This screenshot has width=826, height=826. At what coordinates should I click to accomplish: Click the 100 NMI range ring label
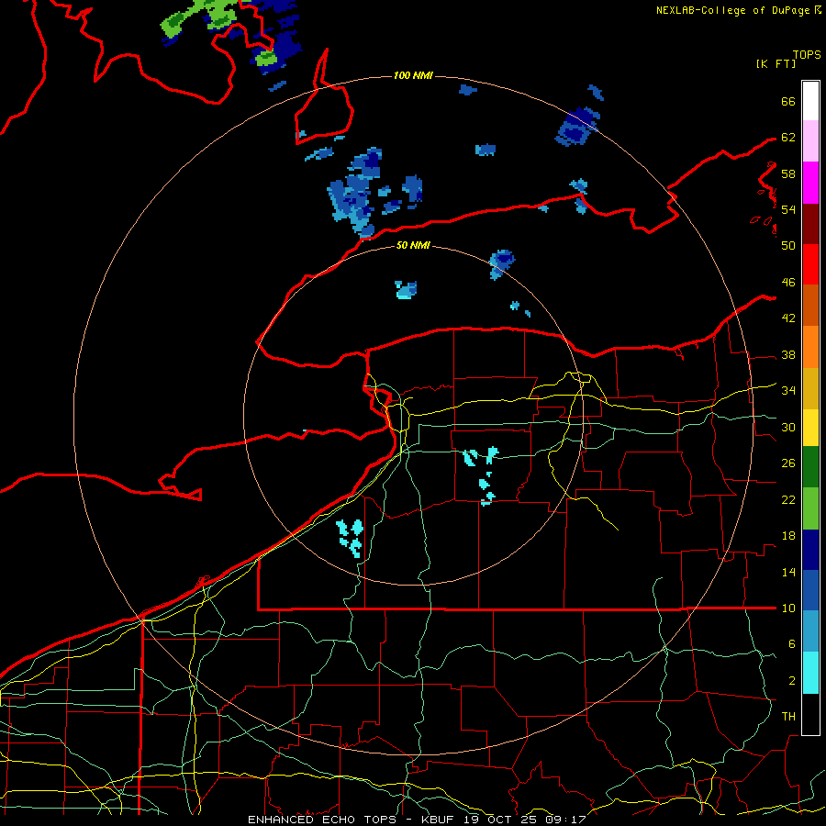tap(413, 75)
